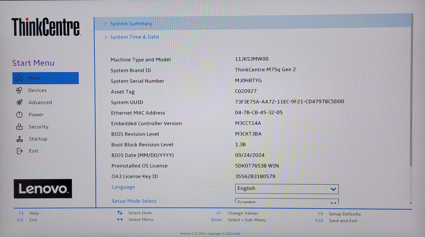425x237 pixels.
Task: Click serial number MJ0H8TYG
Action: [x=248, y=81]
